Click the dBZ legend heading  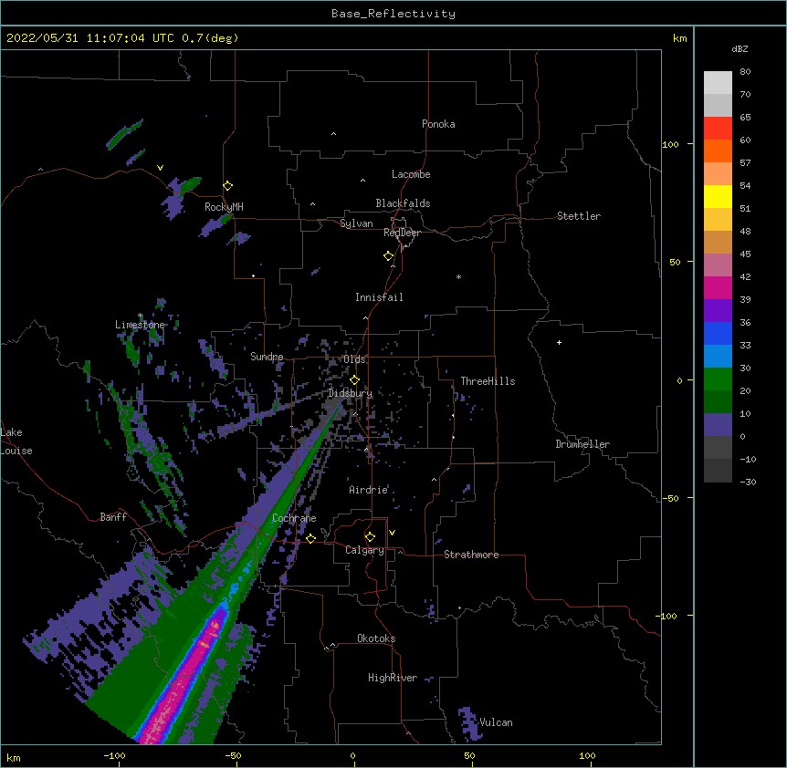coord(740,48)
